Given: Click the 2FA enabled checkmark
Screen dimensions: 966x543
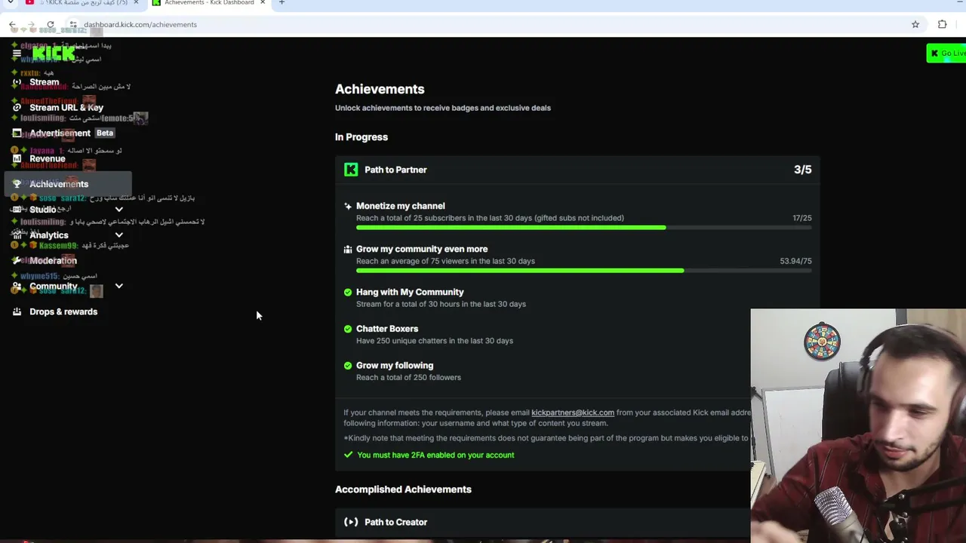Looking at the screenshot, I should pos(348,455).
